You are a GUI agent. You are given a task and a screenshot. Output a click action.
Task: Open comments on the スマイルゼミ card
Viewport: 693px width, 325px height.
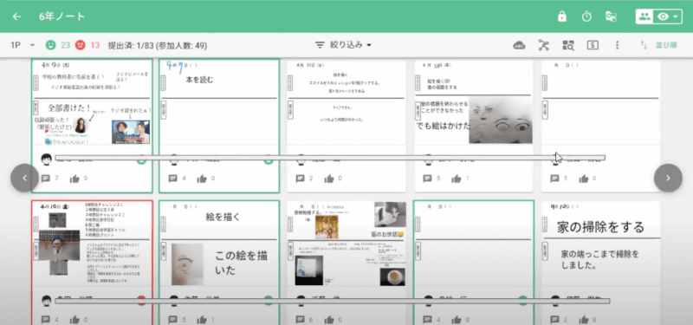[301, 179]
